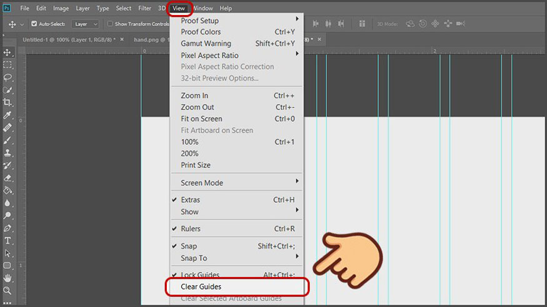547x307 pixels.
Task: Choose the Eyedropper tool
Action: coord(8,115)
